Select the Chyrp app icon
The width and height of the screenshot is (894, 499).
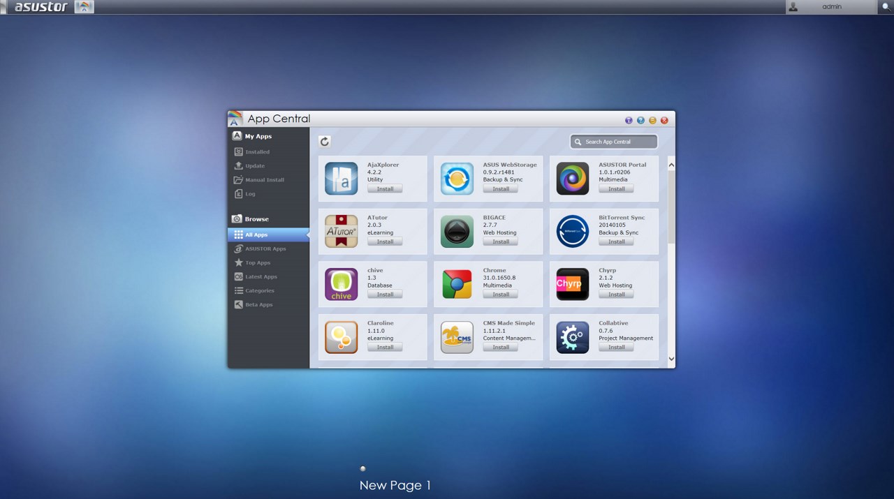pyautogui.click(x=573, y=284)
